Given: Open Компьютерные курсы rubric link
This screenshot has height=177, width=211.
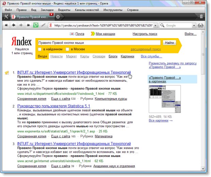Looking at the screenshot, I should 111,99.
